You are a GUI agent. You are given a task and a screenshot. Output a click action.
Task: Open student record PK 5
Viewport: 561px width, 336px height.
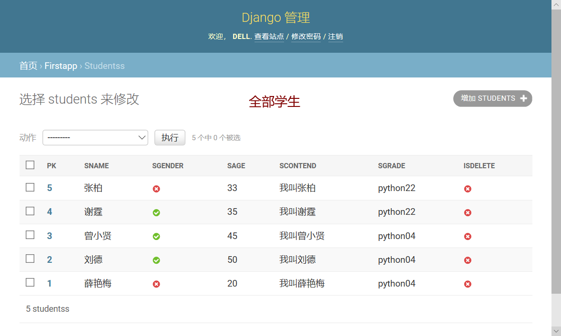click(50, 188)
